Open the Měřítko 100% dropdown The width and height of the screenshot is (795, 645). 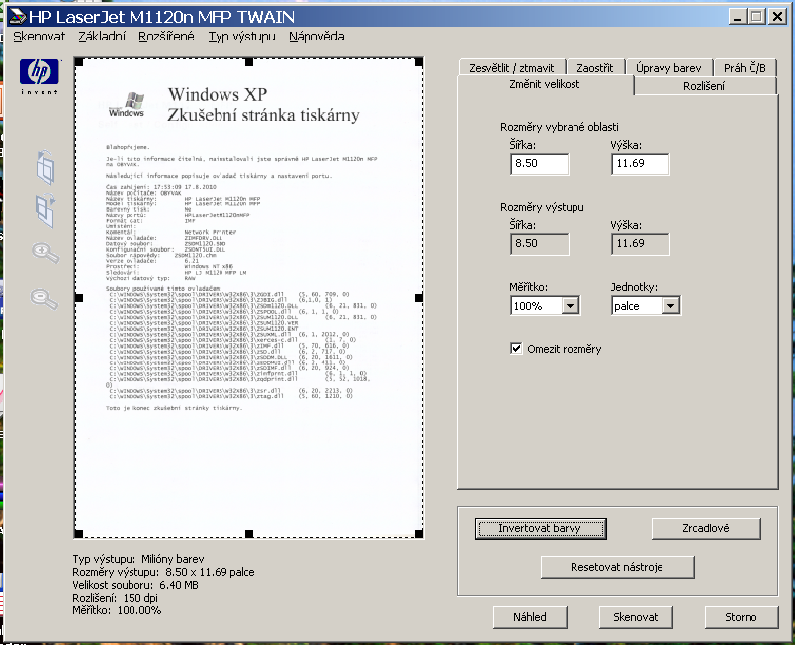coord(570,306)
